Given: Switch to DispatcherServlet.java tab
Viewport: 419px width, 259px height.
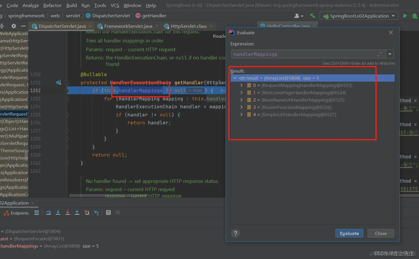Looking at the screenshot, I should pos(62,26).
